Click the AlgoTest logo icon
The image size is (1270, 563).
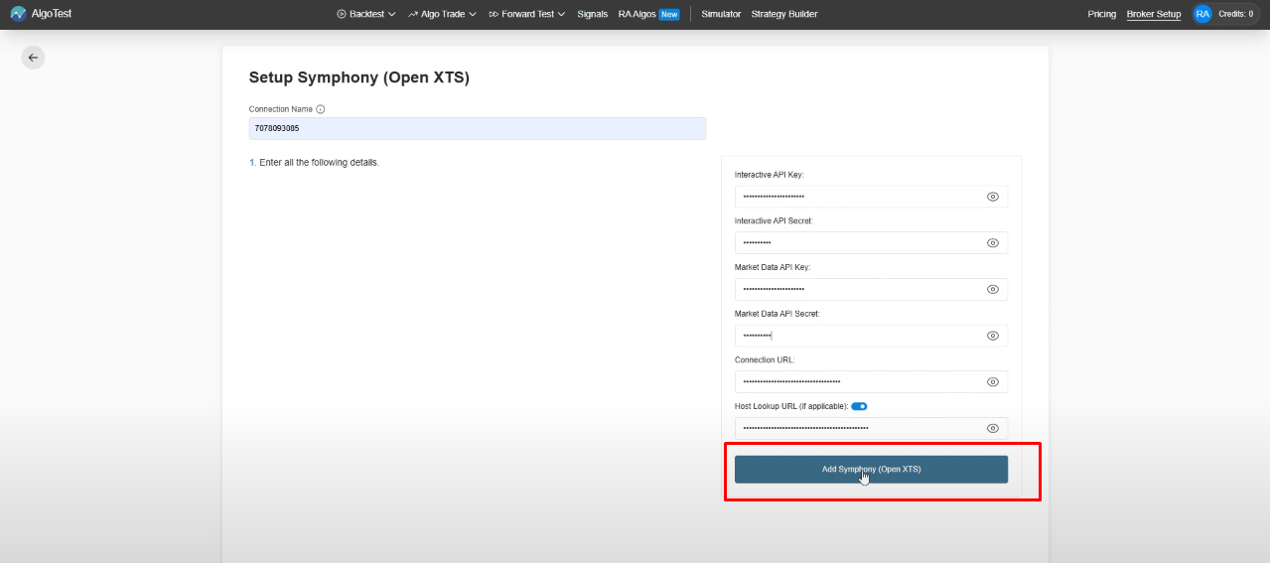click(x=18, y=14)
